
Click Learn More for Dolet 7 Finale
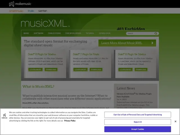click(80, 69)
